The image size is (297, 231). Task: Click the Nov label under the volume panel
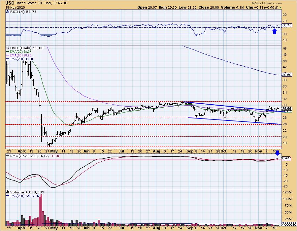tap(258, 228)
